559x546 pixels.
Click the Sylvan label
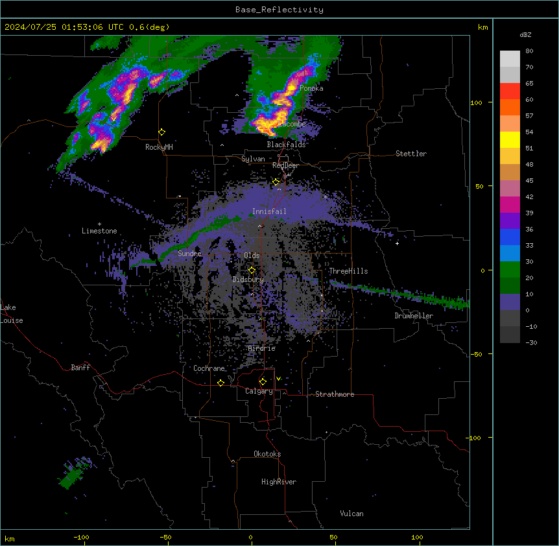pyautogui.click(x=253, y=159)
